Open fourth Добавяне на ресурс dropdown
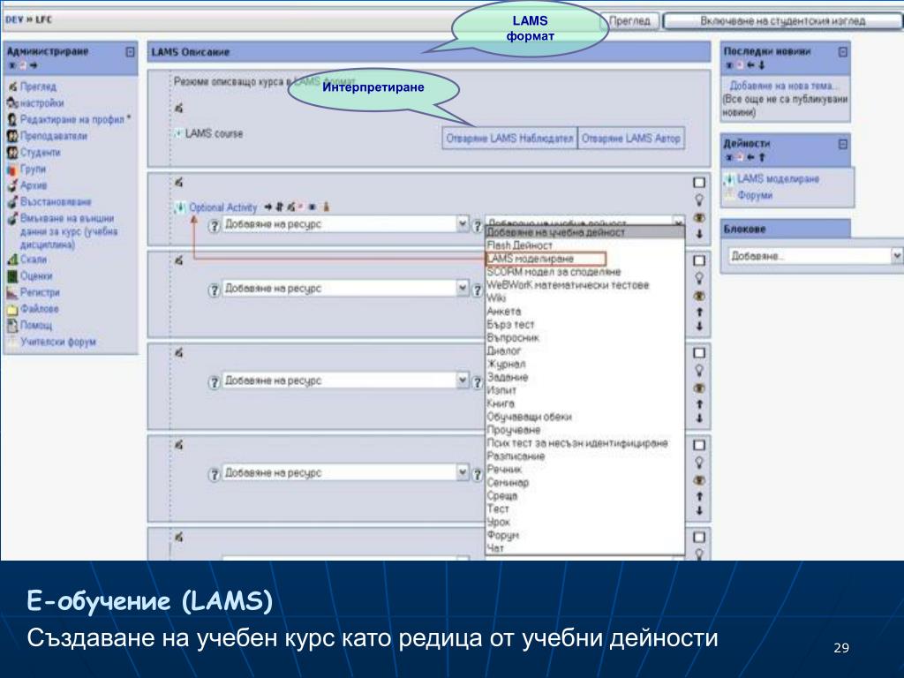 (x=345, y=473)
